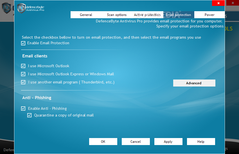
Task: Open the Power tab
Action: coord(209,15)
